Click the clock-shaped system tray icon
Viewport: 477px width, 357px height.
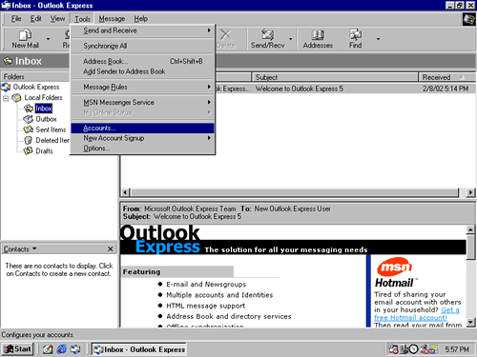(413, 349)
